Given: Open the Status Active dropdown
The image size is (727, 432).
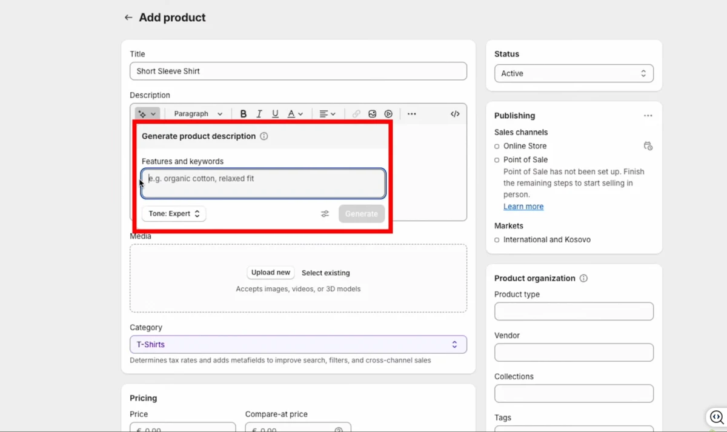Looking at the screenshot, I should (x=574, y=73).
